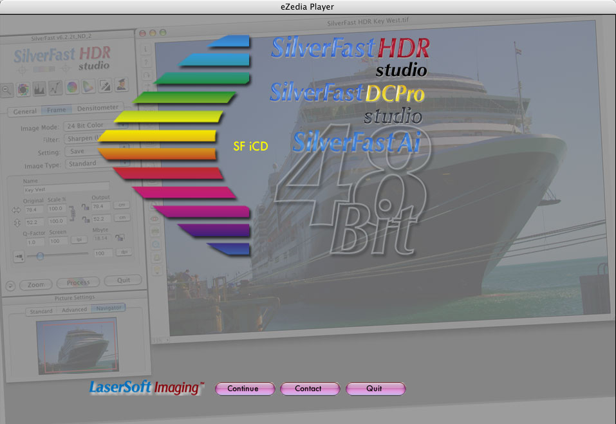
Task: Open the Image Type Standard dropdown
Action: point(90,164)
